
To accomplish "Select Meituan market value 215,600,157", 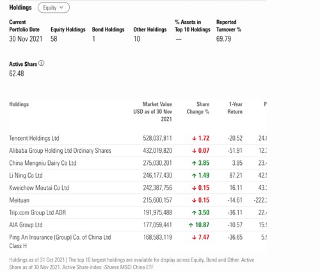I will [x=157, y=200].
